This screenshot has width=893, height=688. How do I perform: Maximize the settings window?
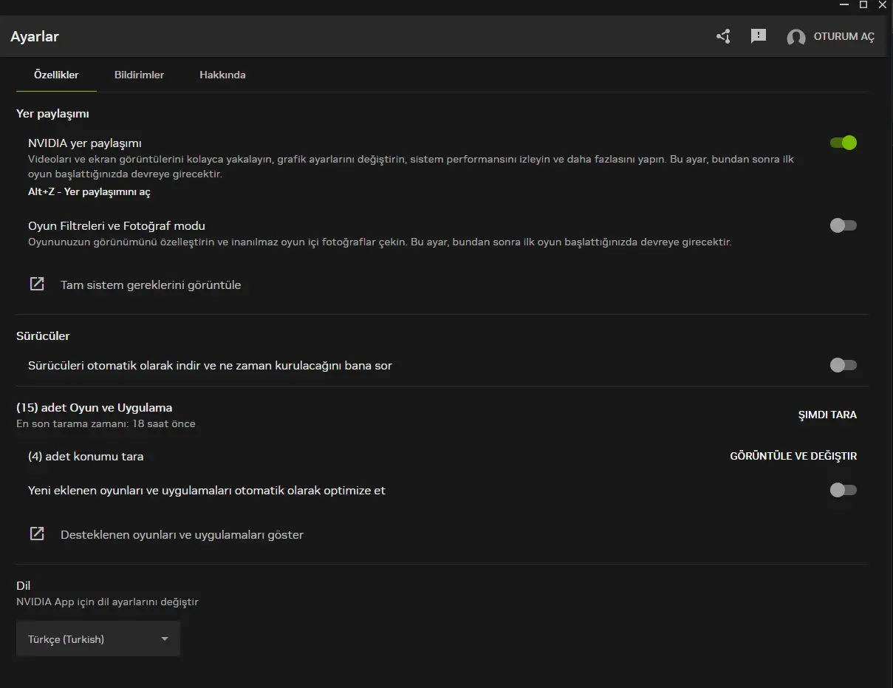point(863,4)
